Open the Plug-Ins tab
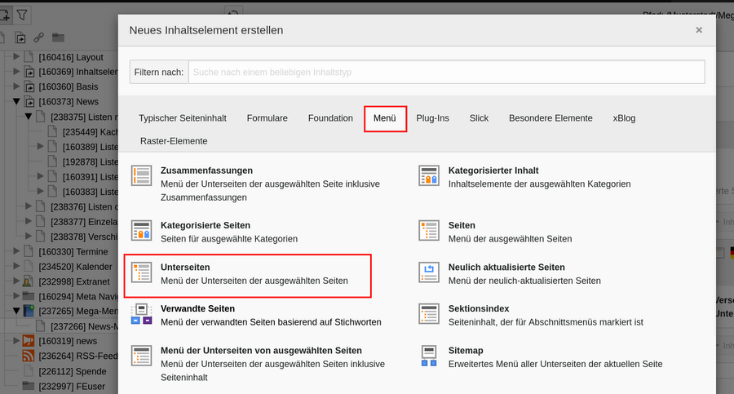 [x=432, y=118]
